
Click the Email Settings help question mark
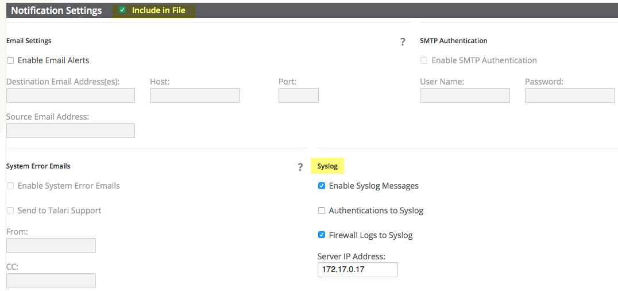pyautogui.click(x=403, y=41)
